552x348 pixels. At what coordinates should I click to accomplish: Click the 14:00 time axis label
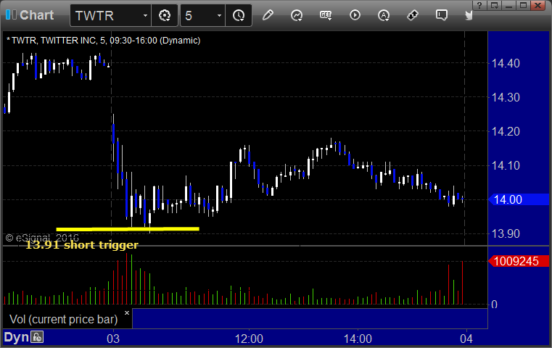coord(358,339)
